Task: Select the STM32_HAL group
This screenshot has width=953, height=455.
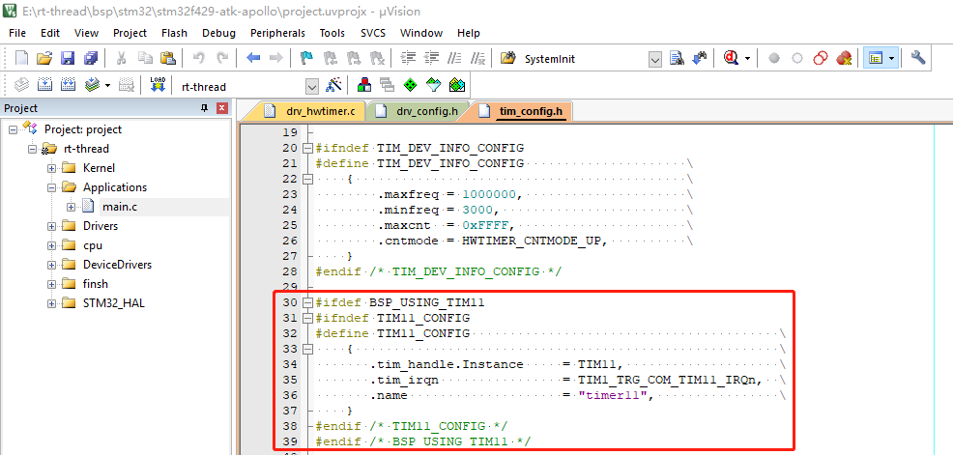Action: tap(114, 303)
